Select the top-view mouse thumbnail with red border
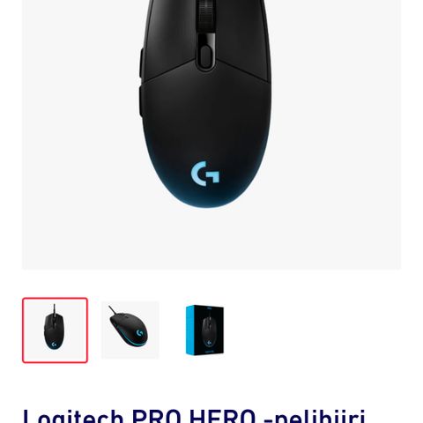The image size is (423, 423). pos(55,330)
